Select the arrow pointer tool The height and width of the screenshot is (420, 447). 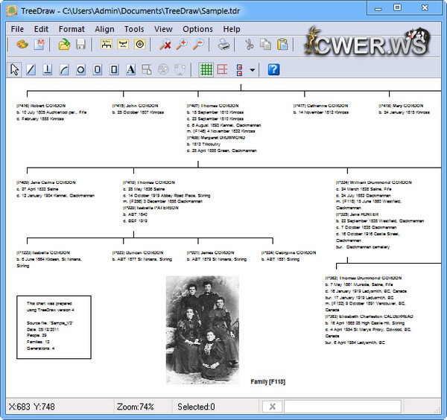point(14,69)
